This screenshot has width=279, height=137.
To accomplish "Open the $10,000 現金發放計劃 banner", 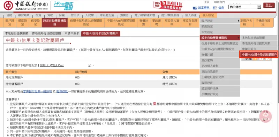I will click(x=168, y=6).
